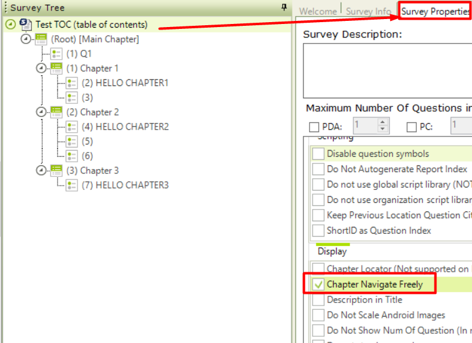Screen dimensions: 472x343
Task: Click inside the Survey Description text box
Action: [x=388, y=71]
